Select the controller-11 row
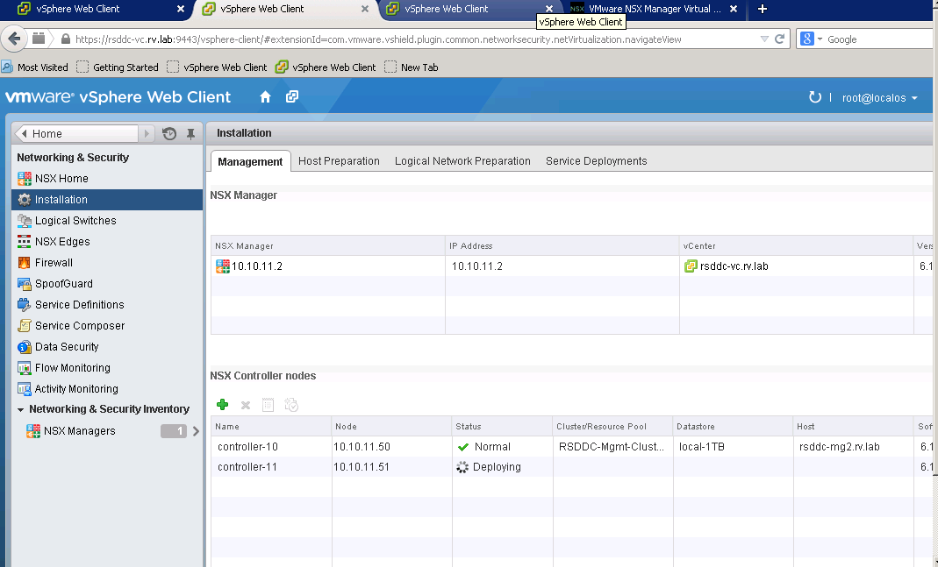 click(x=247, y=467)
